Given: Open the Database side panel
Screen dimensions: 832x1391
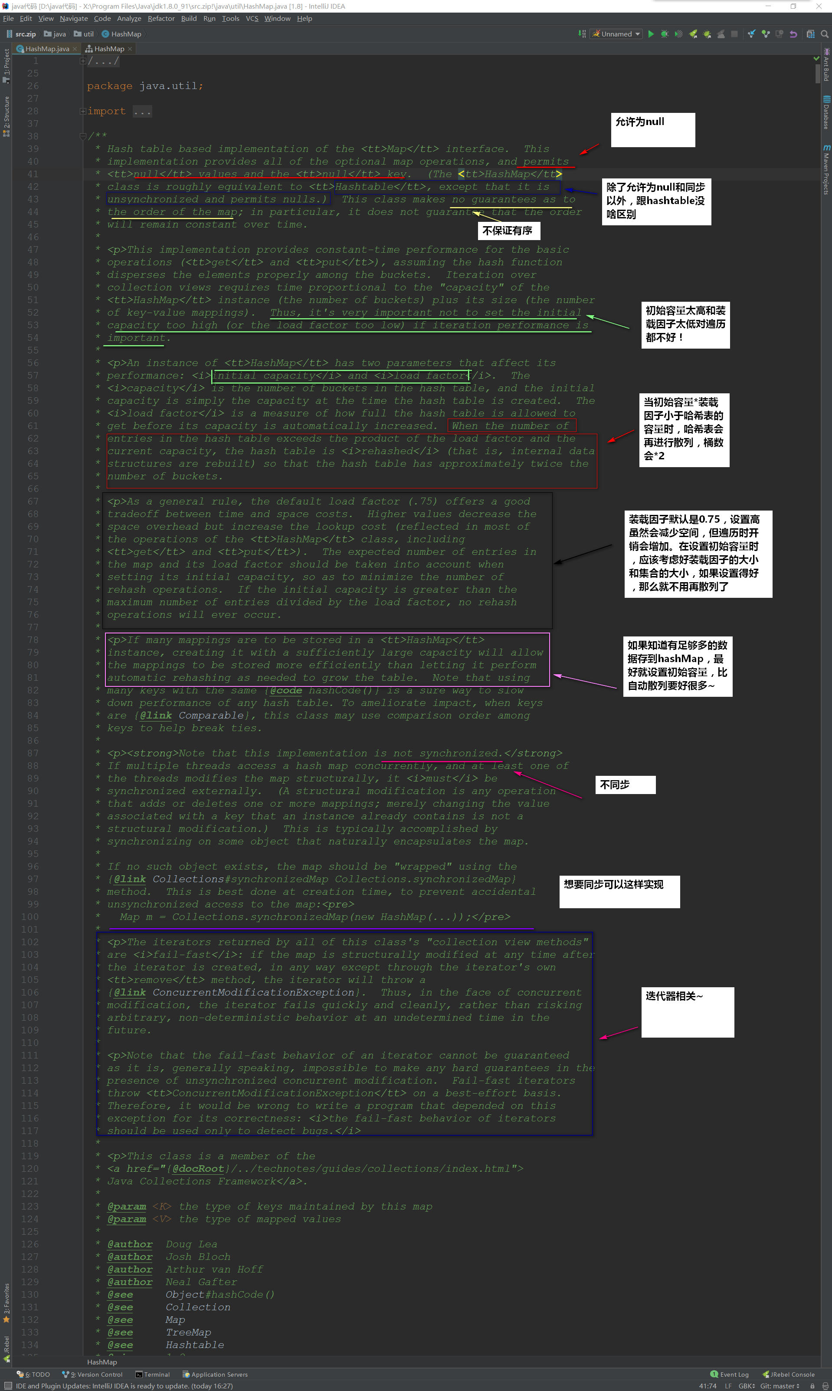Looking at the screenshot, I should pyautogui.click(x=826, y=112).
